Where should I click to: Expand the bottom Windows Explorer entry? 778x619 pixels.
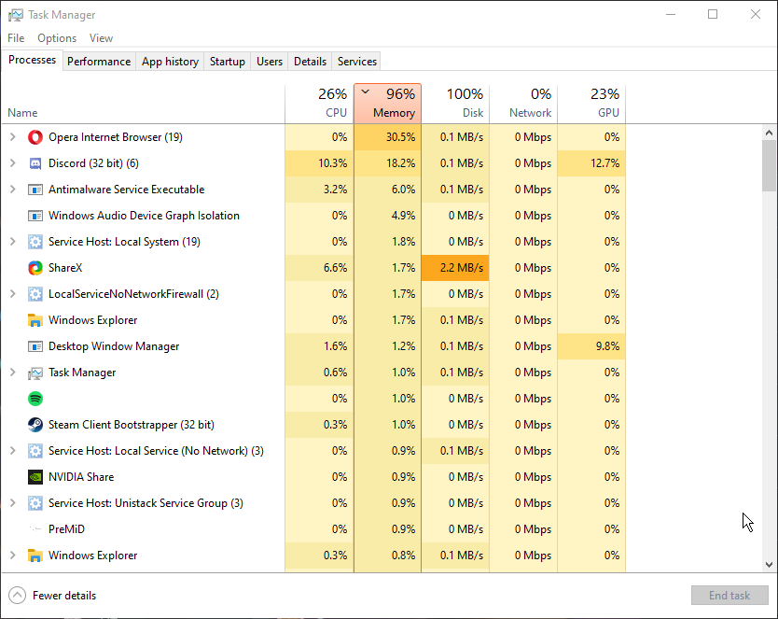tap(13, 556)
